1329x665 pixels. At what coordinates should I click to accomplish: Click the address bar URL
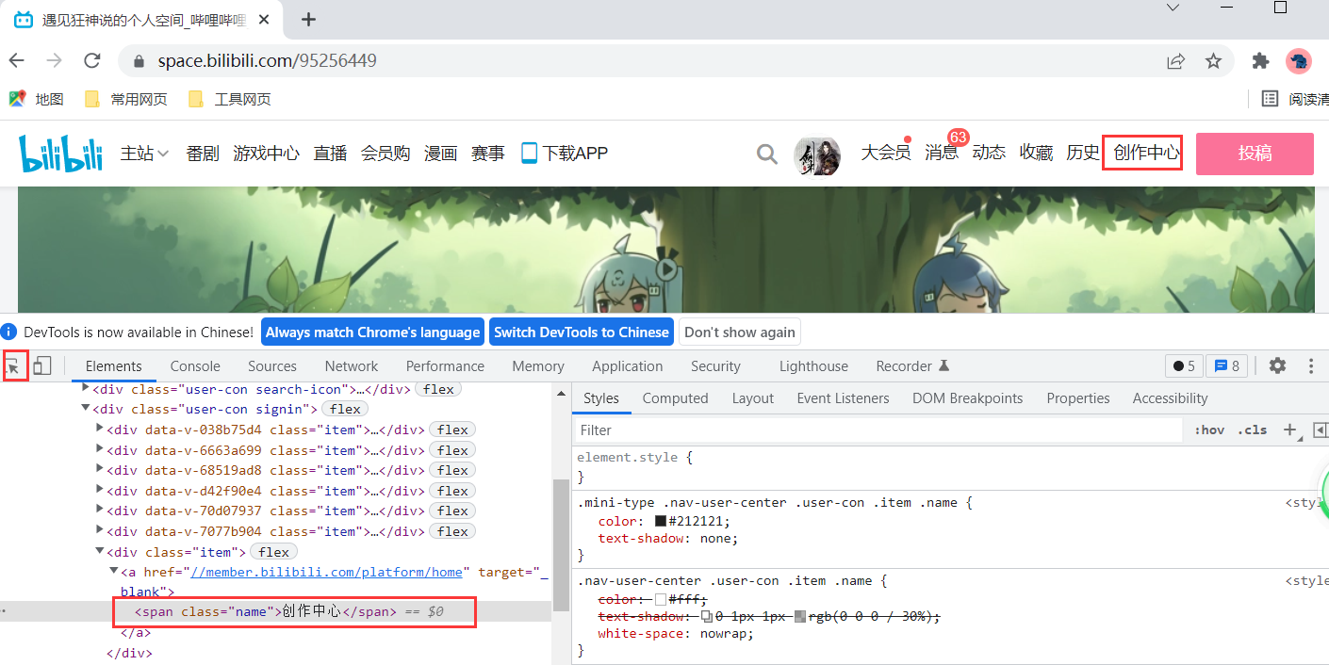point(267,61)
